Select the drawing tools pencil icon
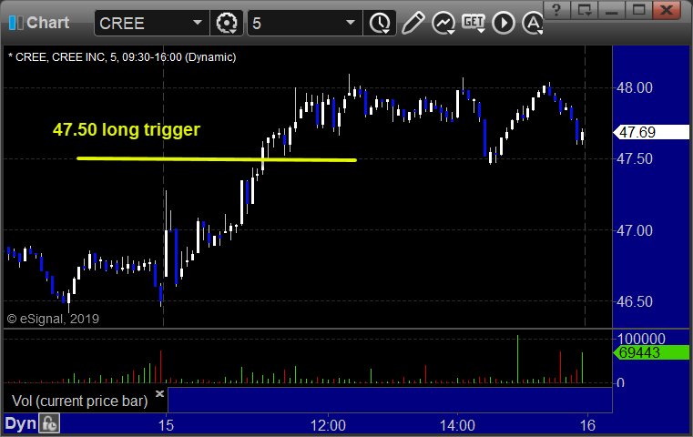The height and width of the screenshot is (437, 693). coord(413,23)
